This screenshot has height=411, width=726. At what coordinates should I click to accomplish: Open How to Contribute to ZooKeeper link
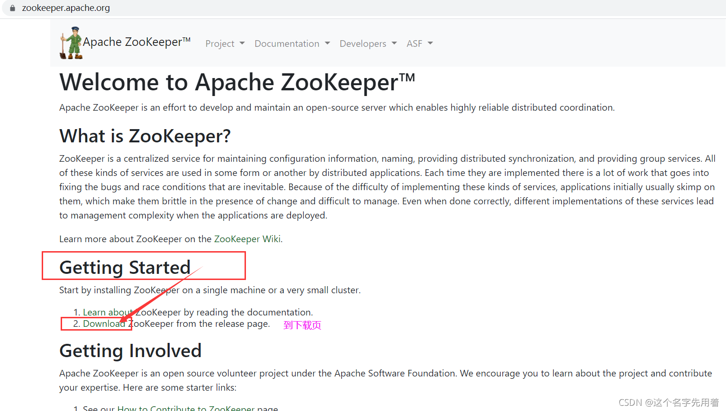[186, 408]
